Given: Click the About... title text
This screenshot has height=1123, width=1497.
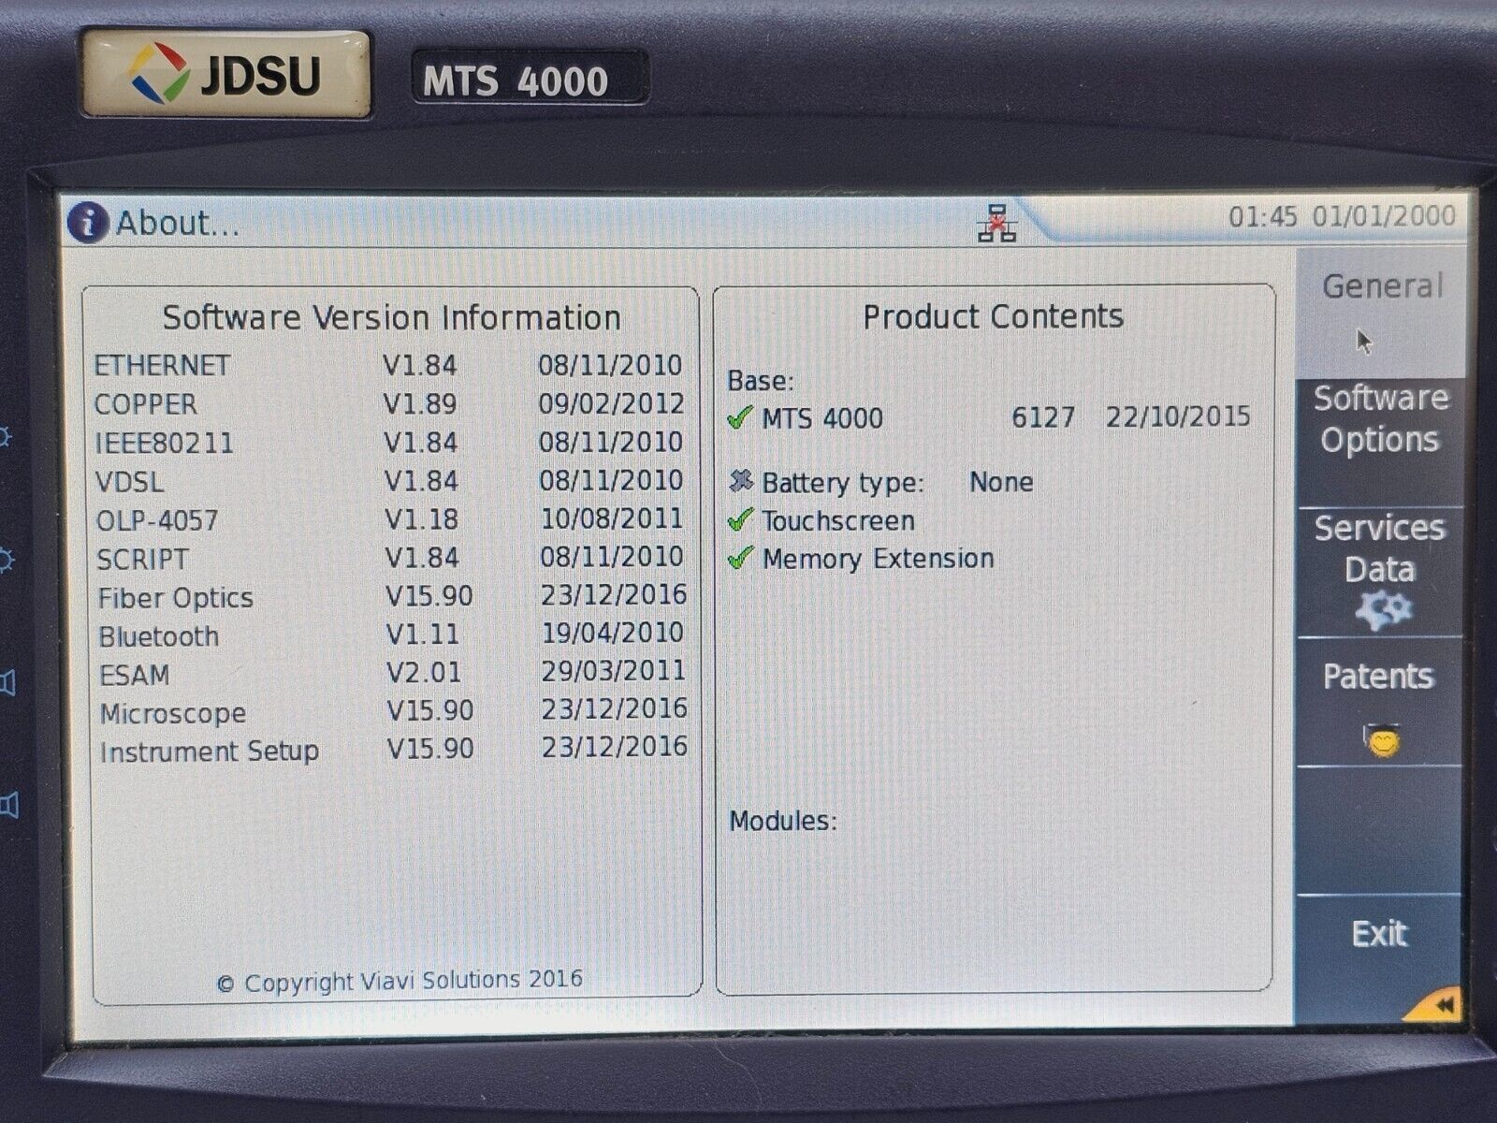Looking at the screenshot, I should click(x=178, y=223).
